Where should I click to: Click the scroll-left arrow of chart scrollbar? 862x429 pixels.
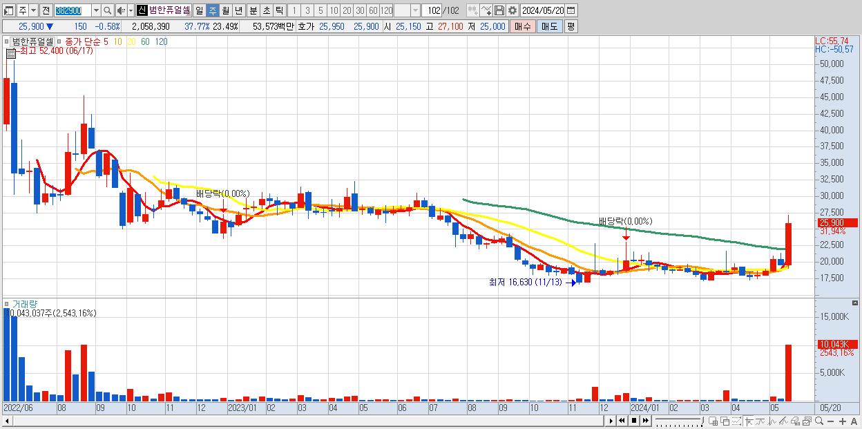pos(7,421)
